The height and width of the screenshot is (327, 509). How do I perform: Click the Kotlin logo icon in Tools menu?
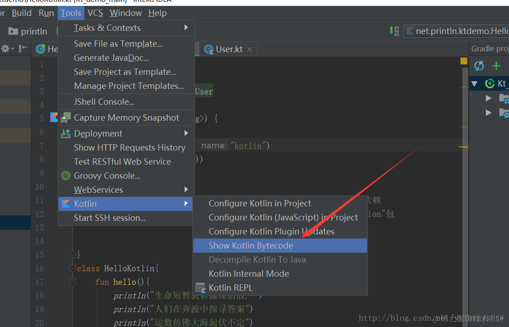66,204
